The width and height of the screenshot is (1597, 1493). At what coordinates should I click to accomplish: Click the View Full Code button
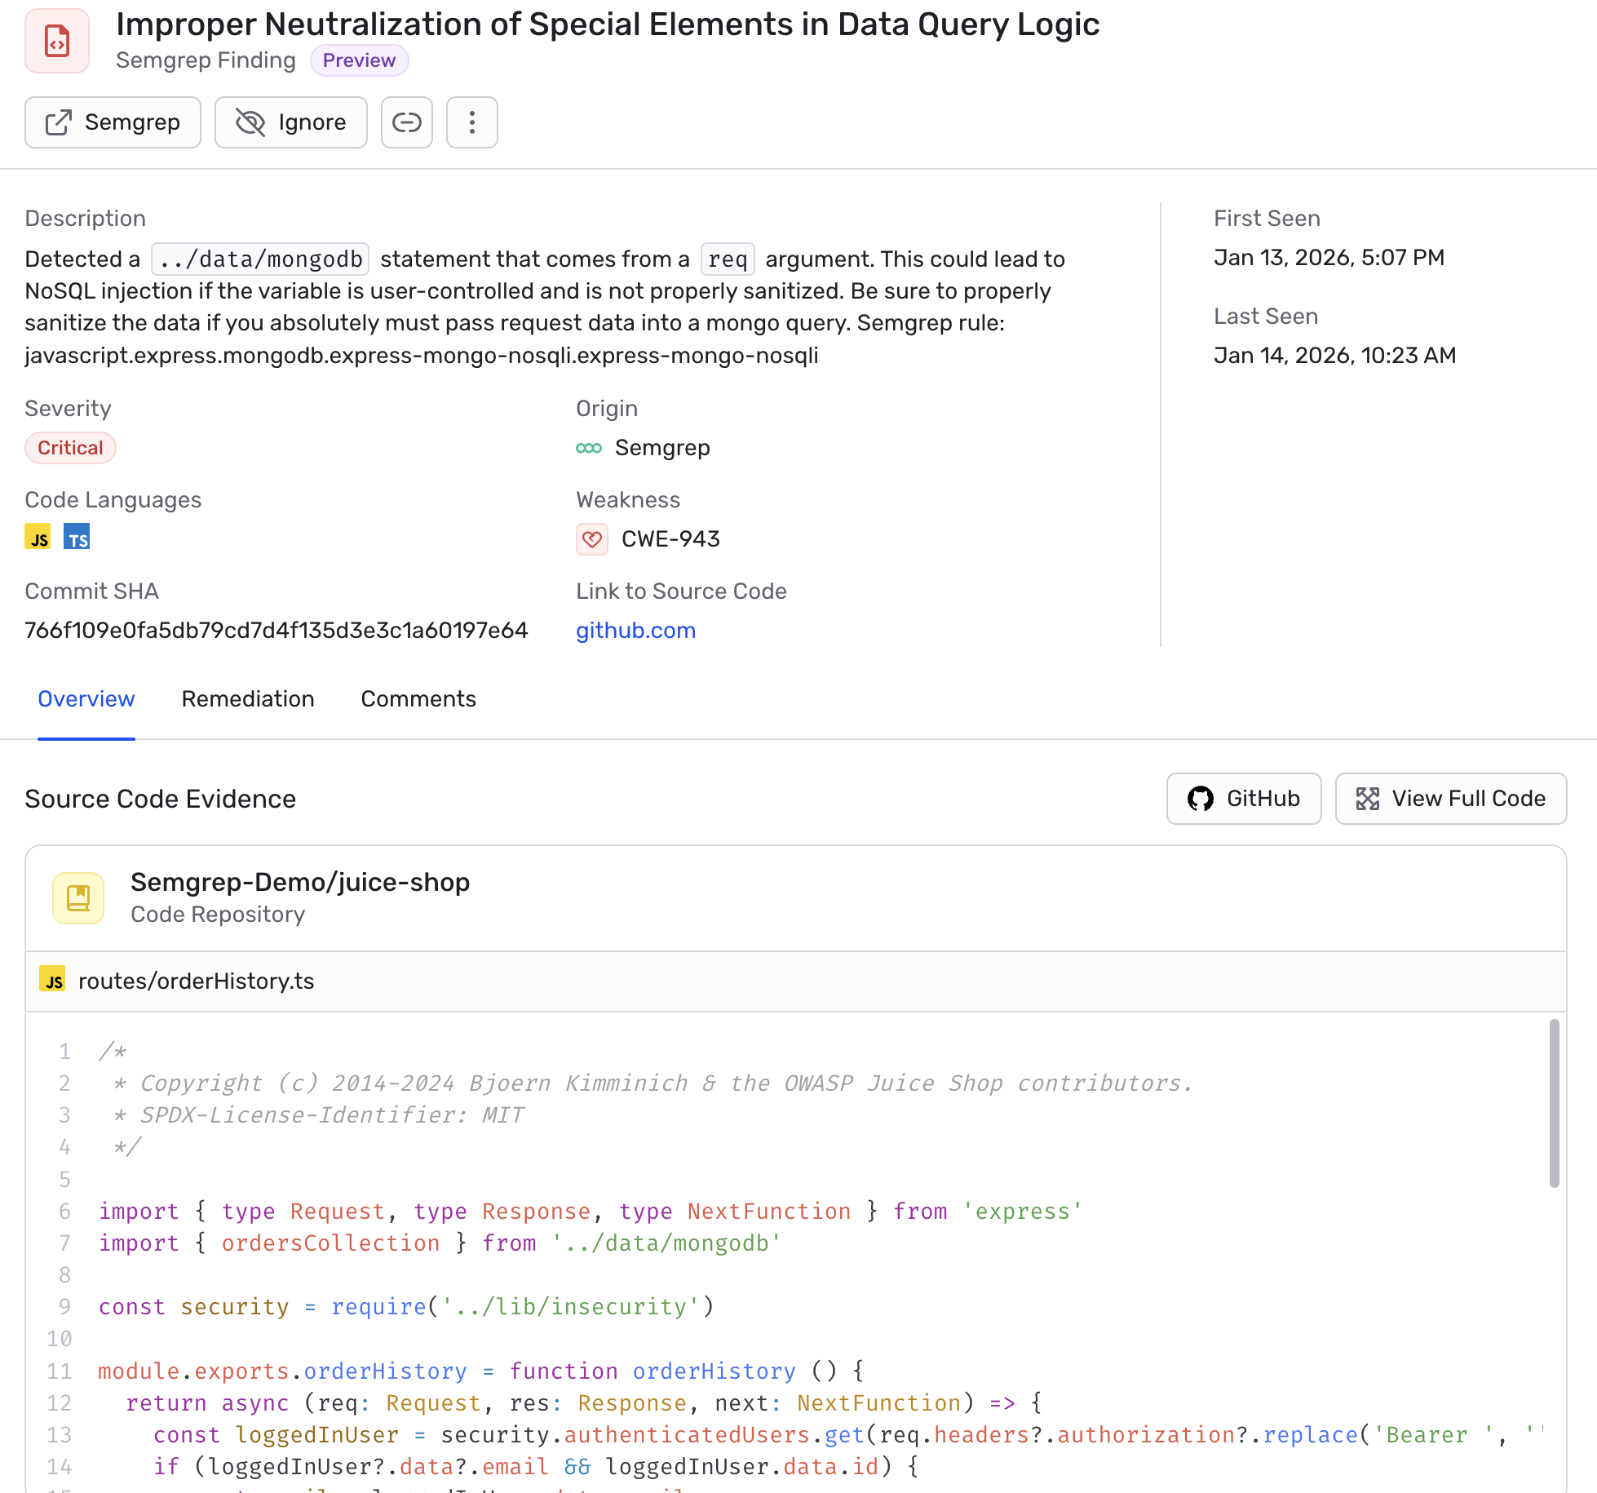[x=1450, y=799]
